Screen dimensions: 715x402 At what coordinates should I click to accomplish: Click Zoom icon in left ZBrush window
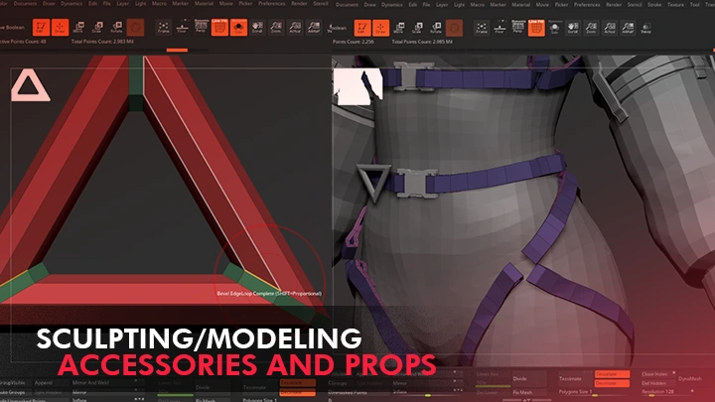pyautogui.click(x=276, y=28)
